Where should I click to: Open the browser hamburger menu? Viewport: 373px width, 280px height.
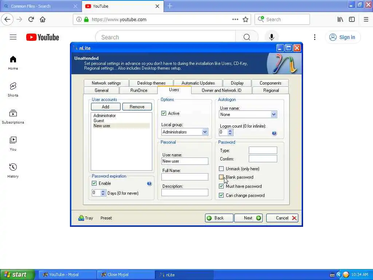click(366, 20)
